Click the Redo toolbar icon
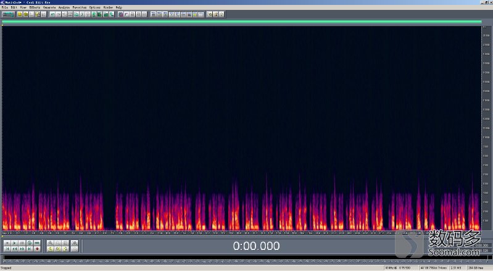493x271 pixels. click(59, 14)
